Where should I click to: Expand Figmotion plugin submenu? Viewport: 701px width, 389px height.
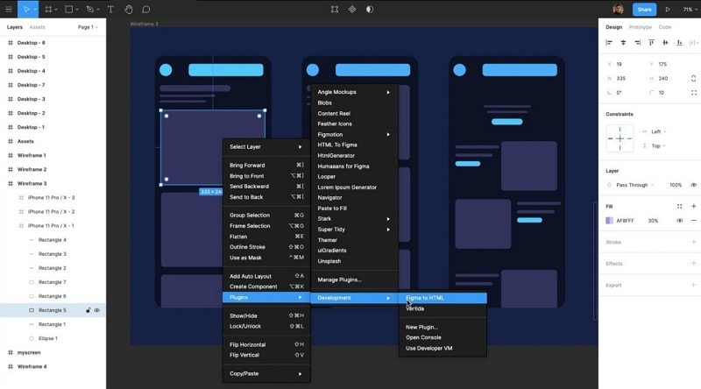[x=354, y=134]
